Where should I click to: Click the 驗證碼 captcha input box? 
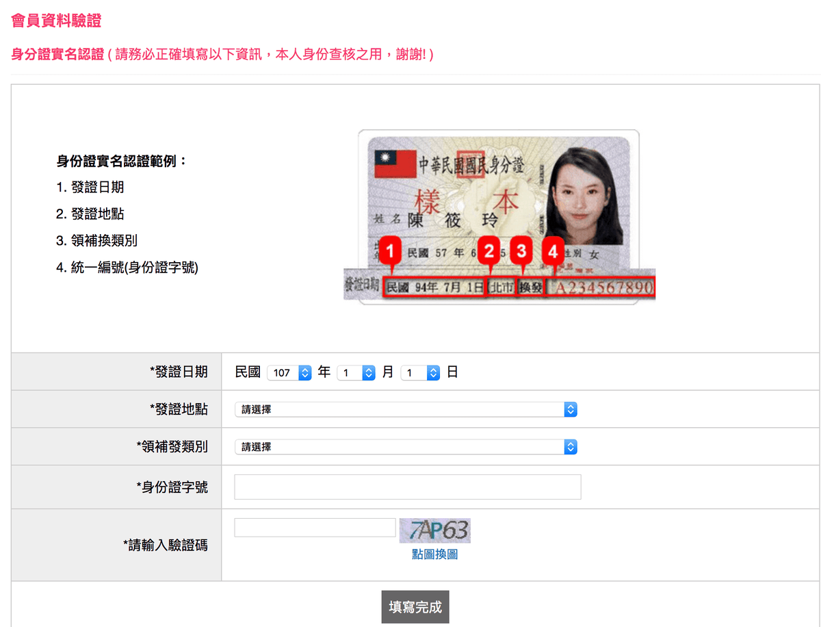tap(315, 528)
